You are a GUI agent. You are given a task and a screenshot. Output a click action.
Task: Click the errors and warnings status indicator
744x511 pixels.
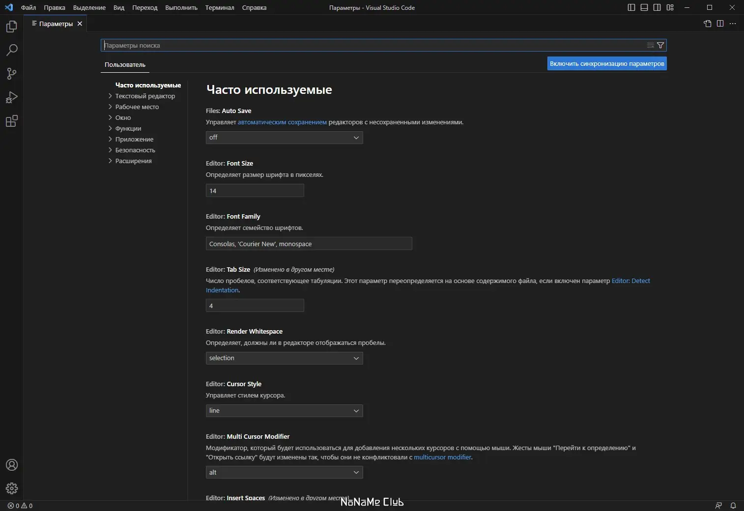tap(19, 506)
